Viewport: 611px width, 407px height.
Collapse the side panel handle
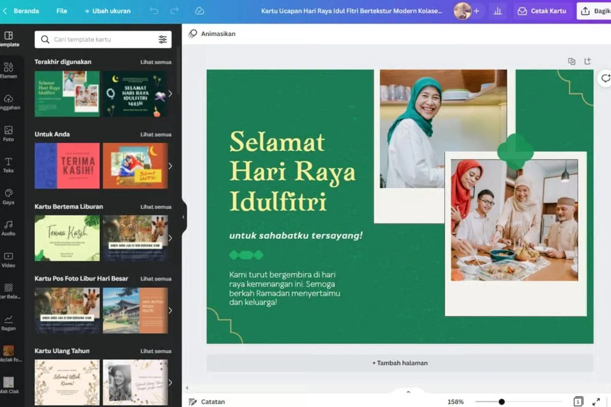click(184, 217)
